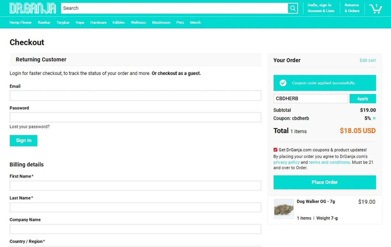Click Lost your password? link
This screenshot has height=247, width=391.
[x=29, y=127]
